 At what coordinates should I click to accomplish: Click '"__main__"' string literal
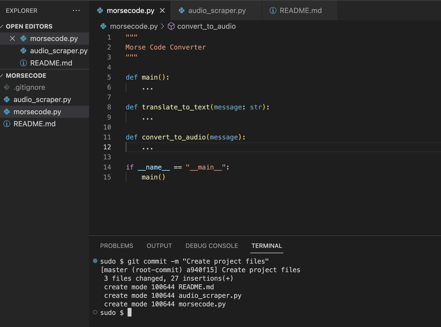pos(206,167)
